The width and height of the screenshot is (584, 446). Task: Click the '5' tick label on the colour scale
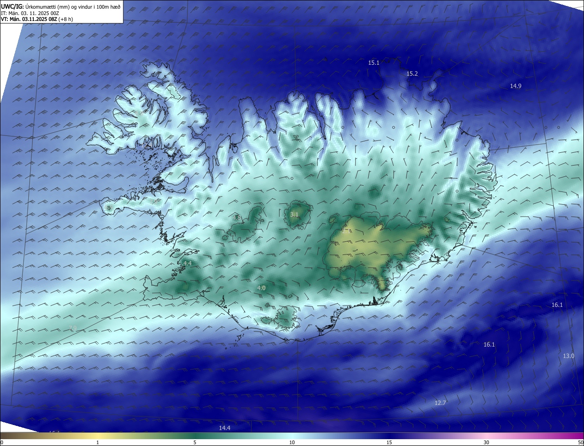(195, 442)
